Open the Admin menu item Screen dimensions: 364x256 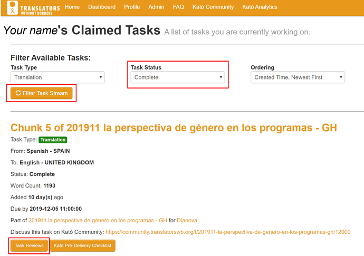(156, 7)
